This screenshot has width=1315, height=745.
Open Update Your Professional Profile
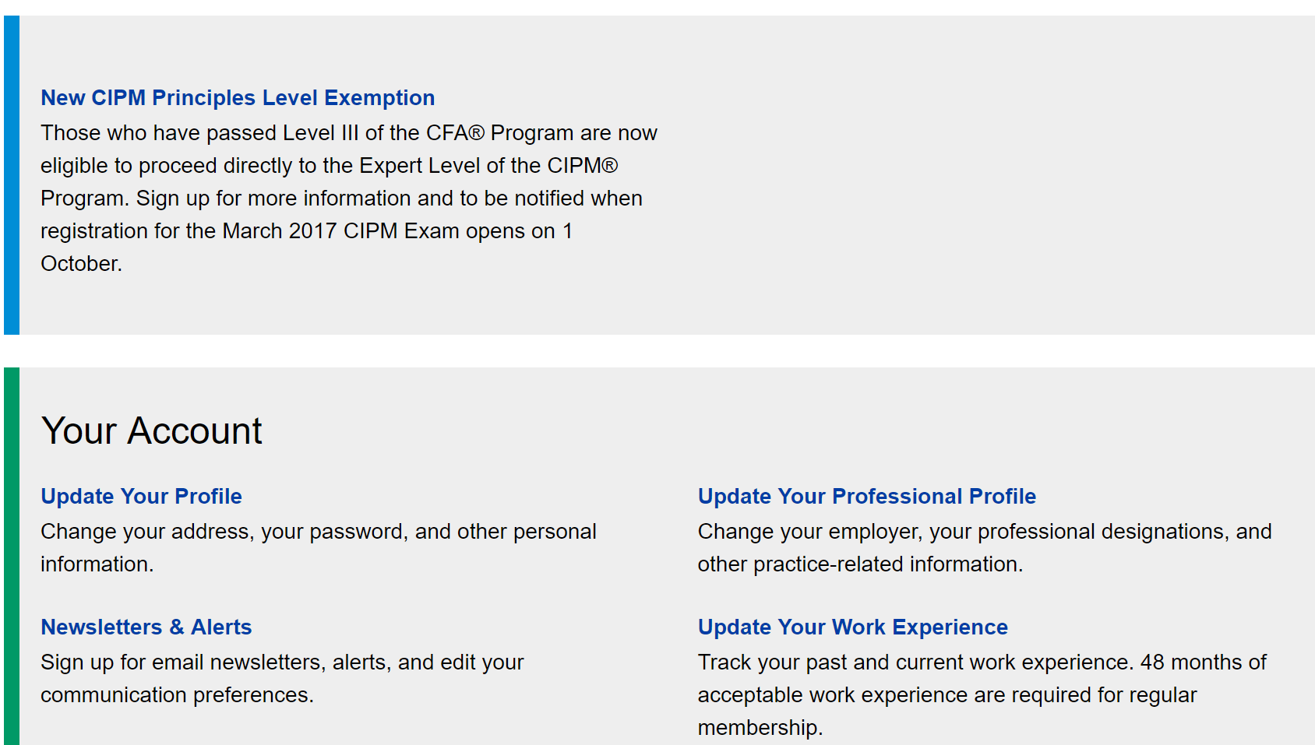(x=866, y=497)
